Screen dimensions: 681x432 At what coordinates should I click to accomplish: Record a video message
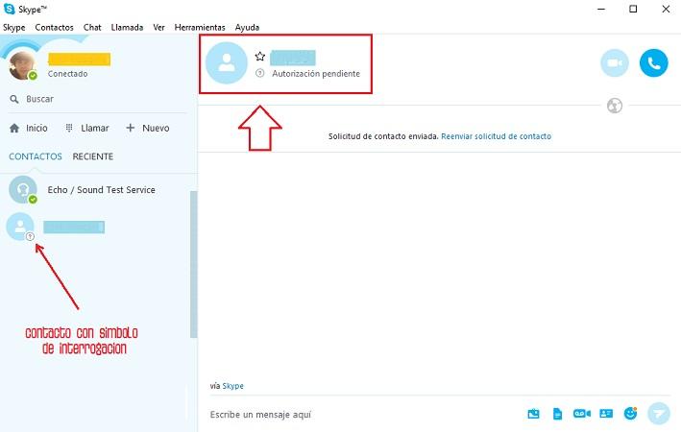581,414
